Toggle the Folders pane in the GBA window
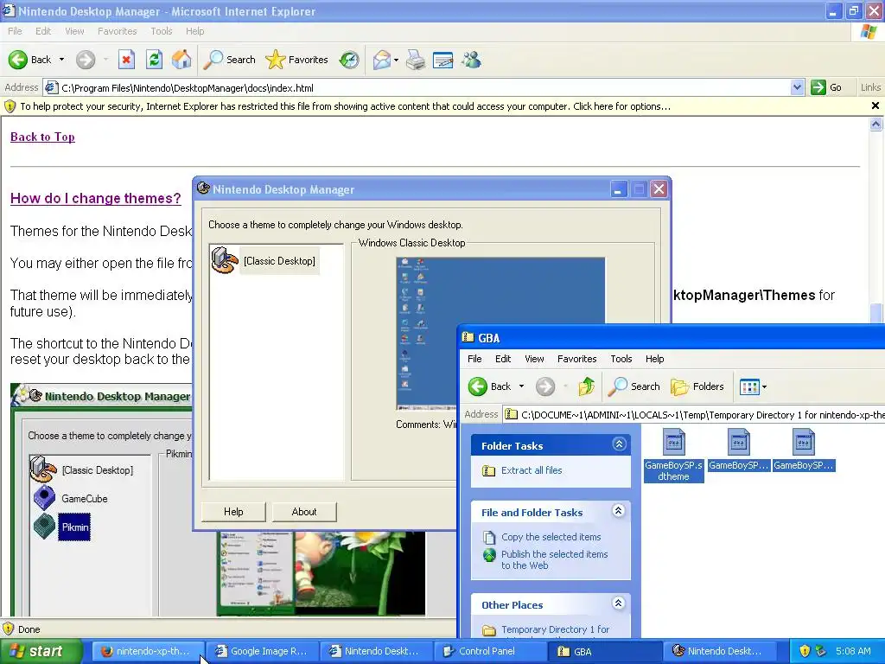885x664 pixels. coord(697,386)
